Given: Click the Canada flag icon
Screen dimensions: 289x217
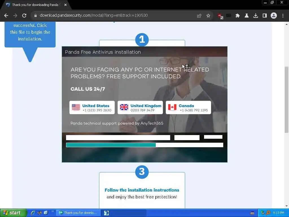Looking at the screenshot, I should point(172,107).
